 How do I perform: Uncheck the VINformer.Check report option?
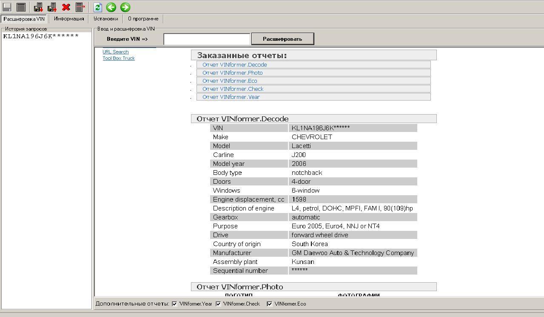pyautogui.click(x=218, y=304)
